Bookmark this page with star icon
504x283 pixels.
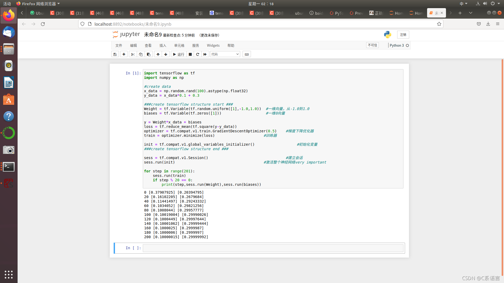pyautogui.click(x=439, y=24)
